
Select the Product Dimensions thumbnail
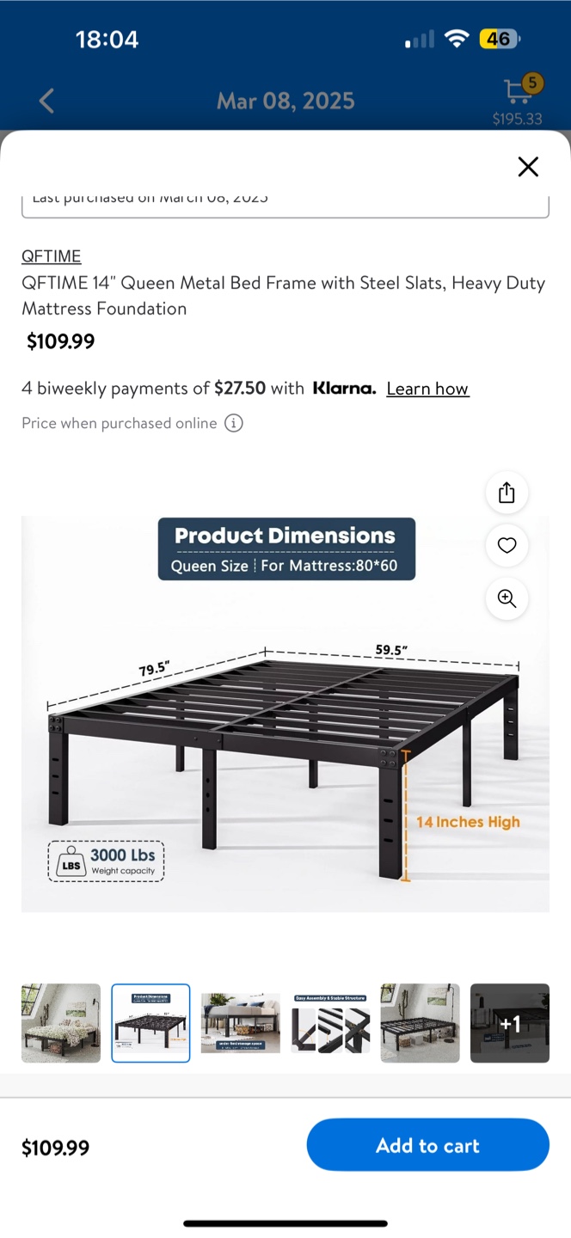[150, 1023]
